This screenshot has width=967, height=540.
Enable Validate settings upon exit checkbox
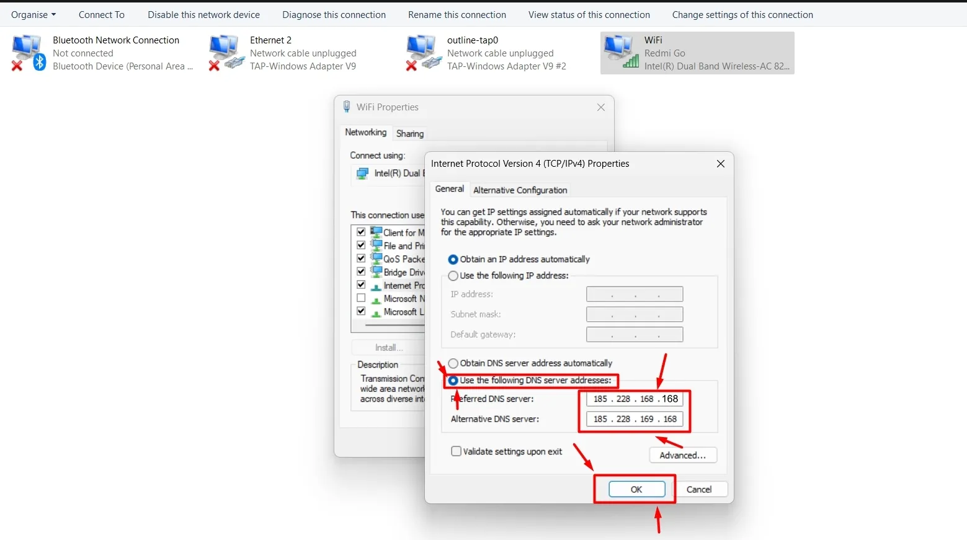coord(457,451)
